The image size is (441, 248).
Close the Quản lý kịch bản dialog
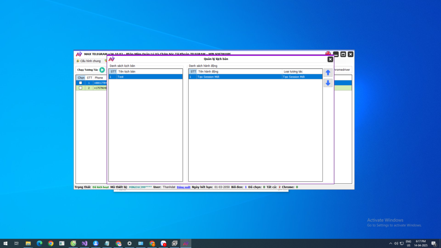(x=330, y=59)
